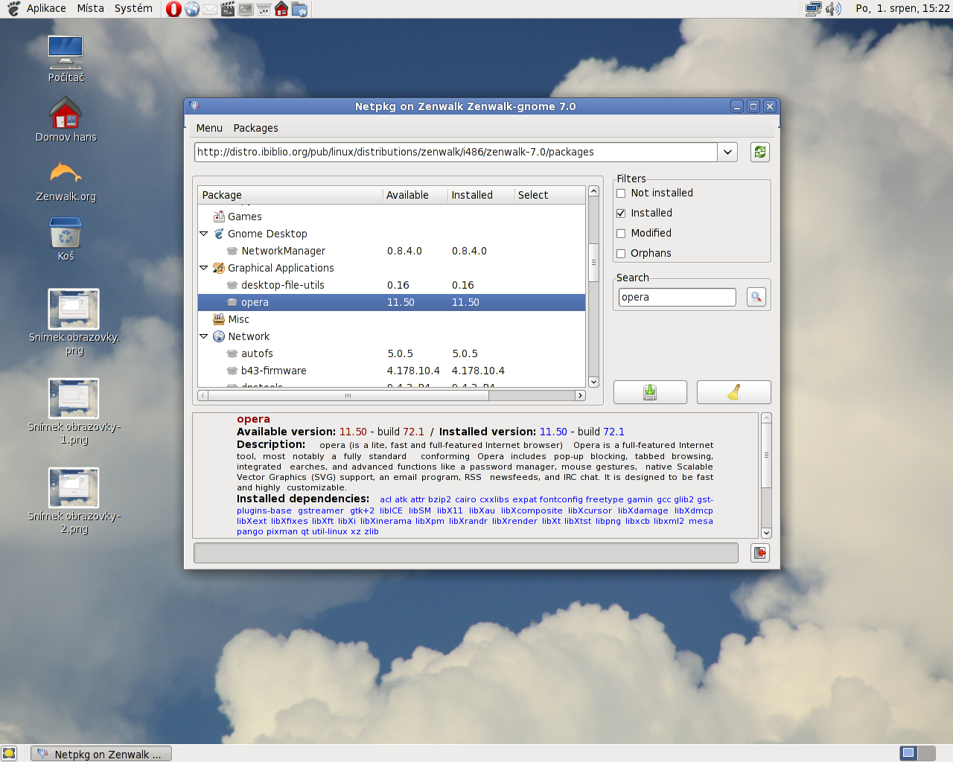Open the volume speaker tray icon

coord(833,9)
